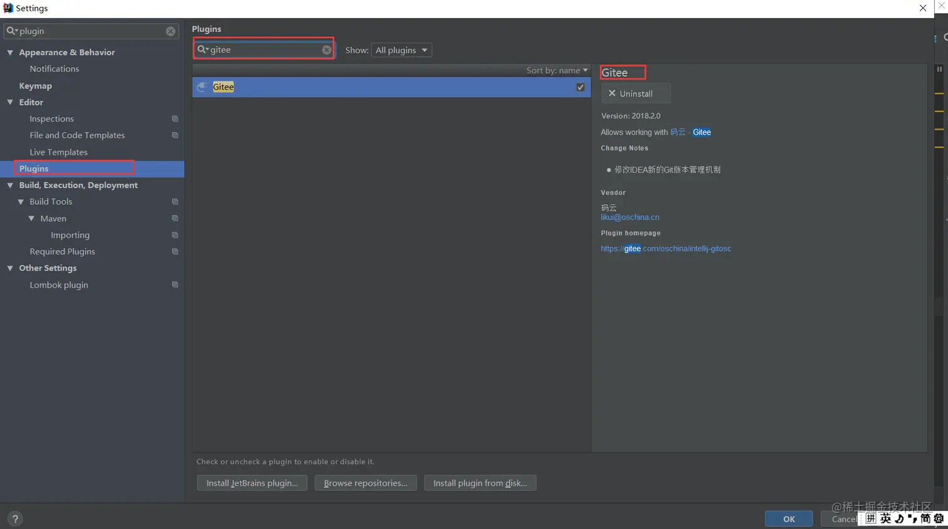Open the 码云 link in the plugin description

[678, 132]
